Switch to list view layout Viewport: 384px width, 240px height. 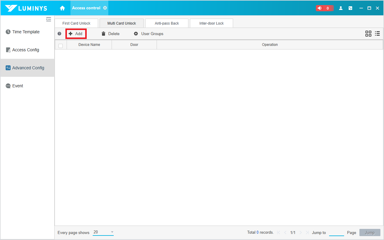tap(377, 34)
